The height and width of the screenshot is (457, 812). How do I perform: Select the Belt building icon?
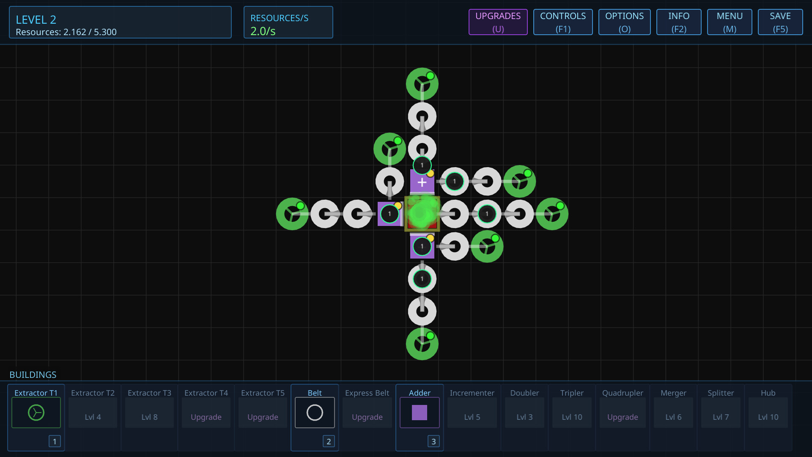click(x=315, y=412)
